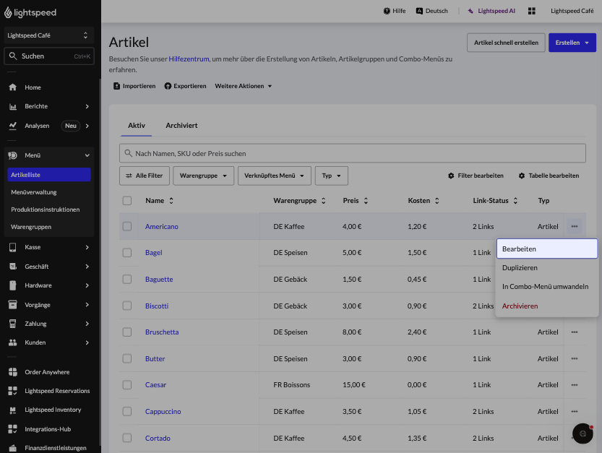
Task: Open the Verknüpftes Menü filter dropdown
Action: (x=275, y=176)
